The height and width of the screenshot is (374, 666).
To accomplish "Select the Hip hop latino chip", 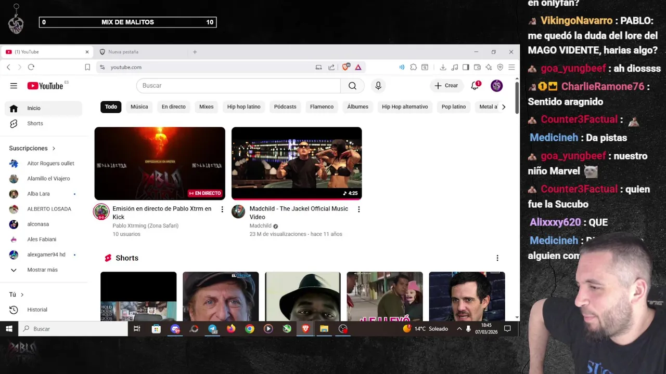I will [x=244, y=106].
